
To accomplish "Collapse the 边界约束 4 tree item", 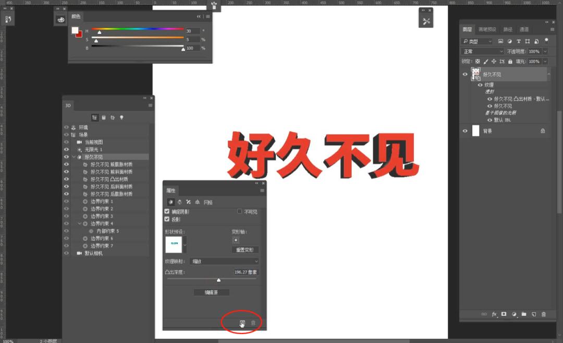I will tap(80, 223).
